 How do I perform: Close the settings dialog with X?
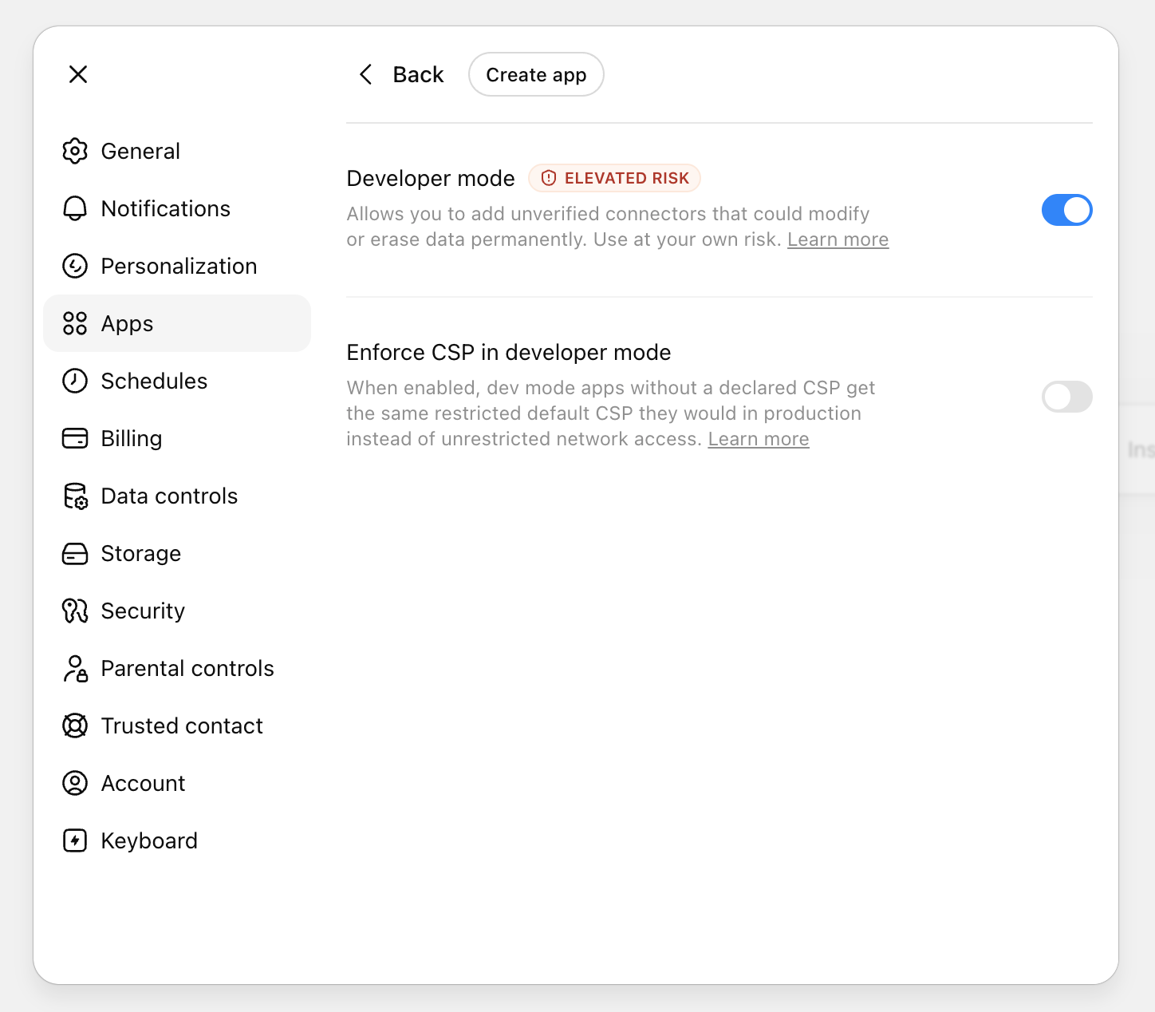click(78, 74)
